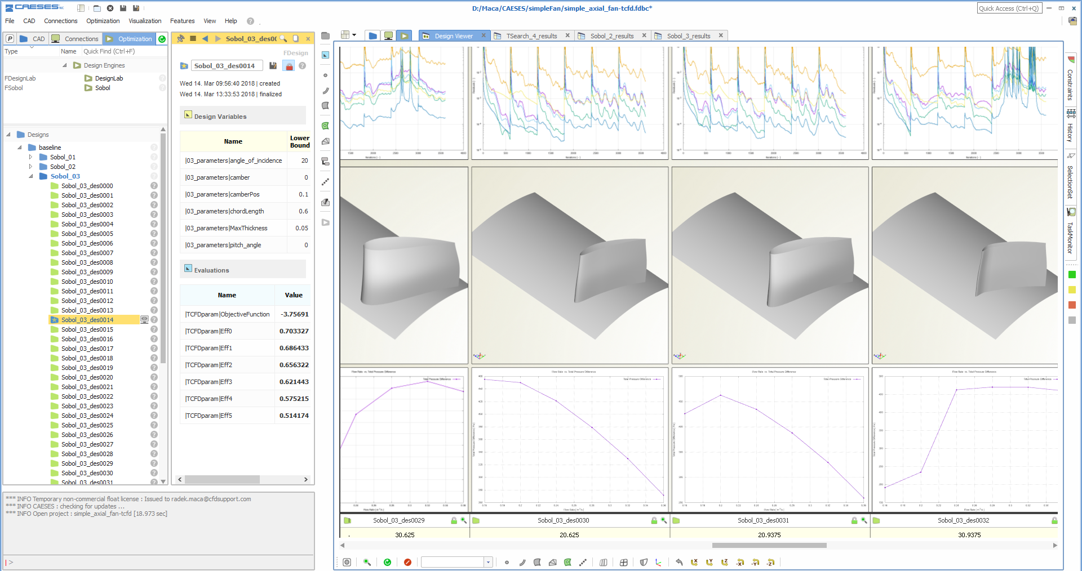
Task: Click the red lock icon beside design name
Action: pos(289,66)
